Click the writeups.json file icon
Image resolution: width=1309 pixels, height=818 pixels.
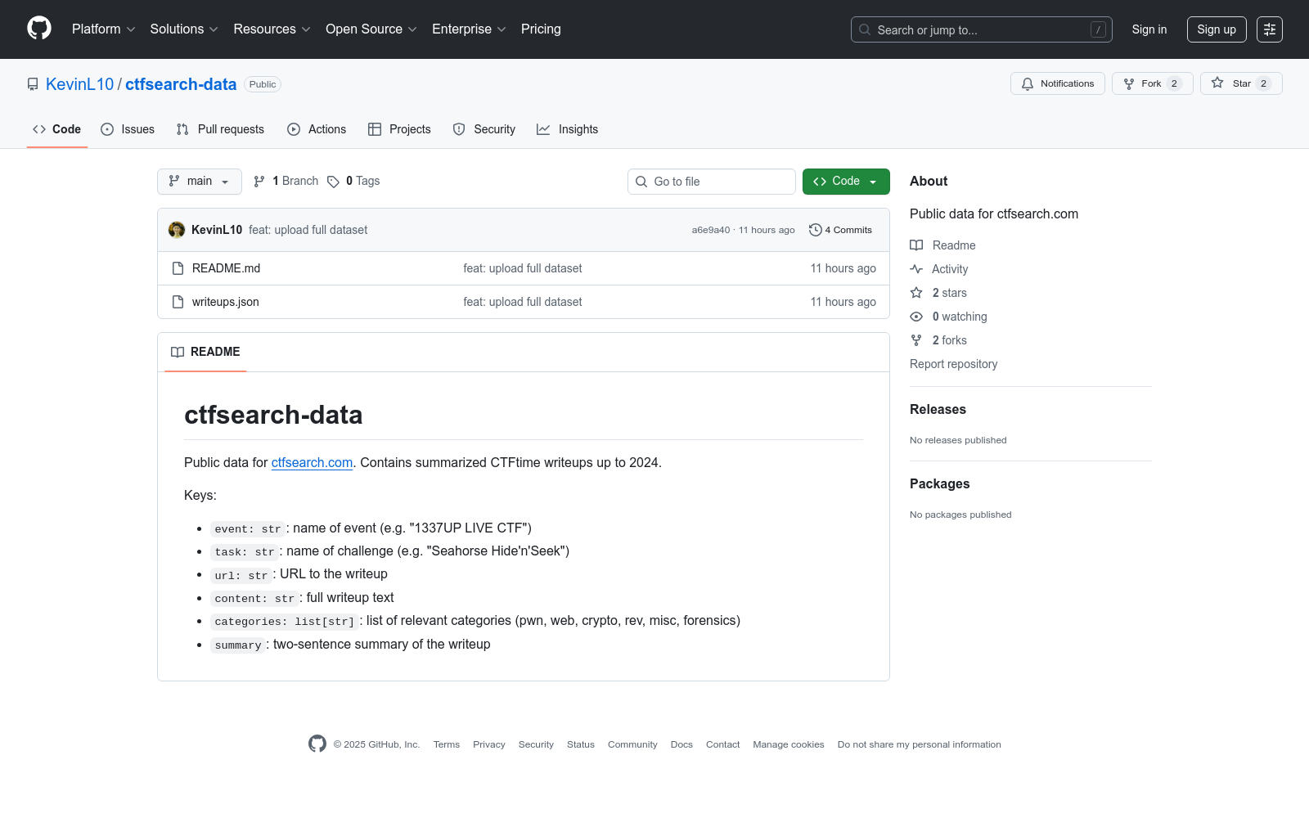tap(178, 302)
